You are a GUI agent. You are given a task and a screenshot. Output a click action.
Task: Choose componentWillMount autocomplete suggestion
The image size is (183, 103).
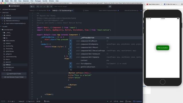pyautogui.click(x=106, y=47)
